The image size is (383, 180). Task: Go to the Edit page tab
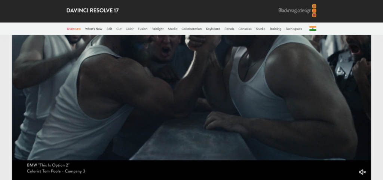[109, 29]
